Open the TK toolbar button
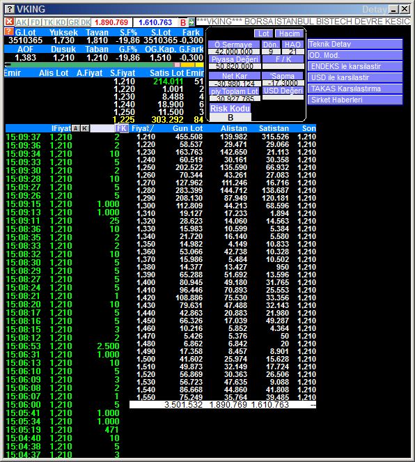 (x=48, y=22)
